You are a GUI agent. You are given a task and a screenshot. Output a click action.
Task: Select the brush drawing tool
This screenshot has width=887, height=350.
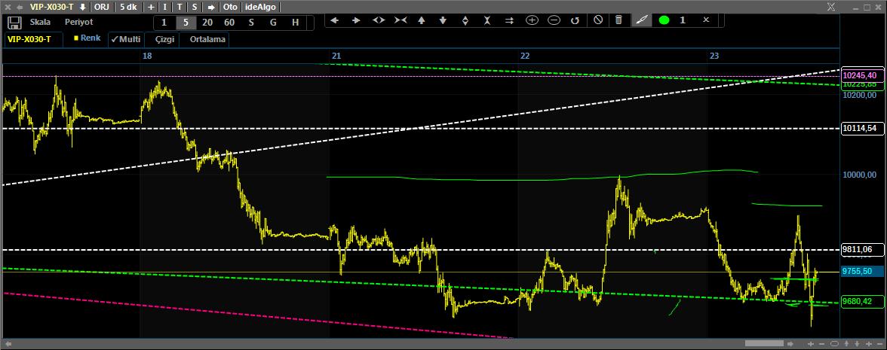[641, 20]
